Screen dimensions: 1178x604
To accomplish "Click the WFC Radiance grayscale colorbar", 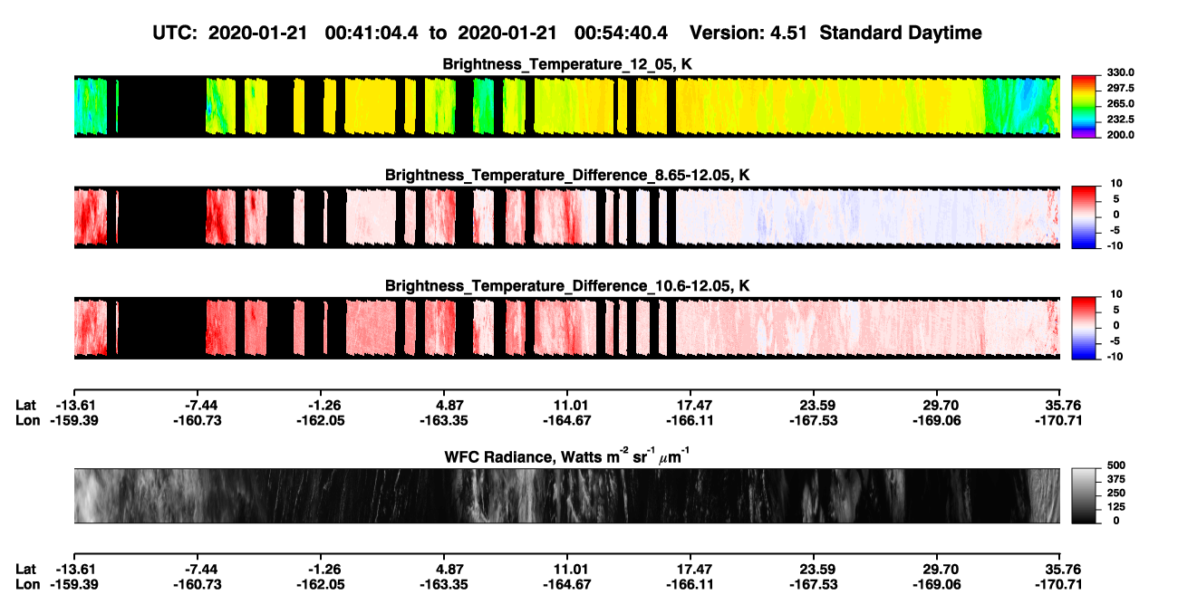I will (x=1084, y=495).
